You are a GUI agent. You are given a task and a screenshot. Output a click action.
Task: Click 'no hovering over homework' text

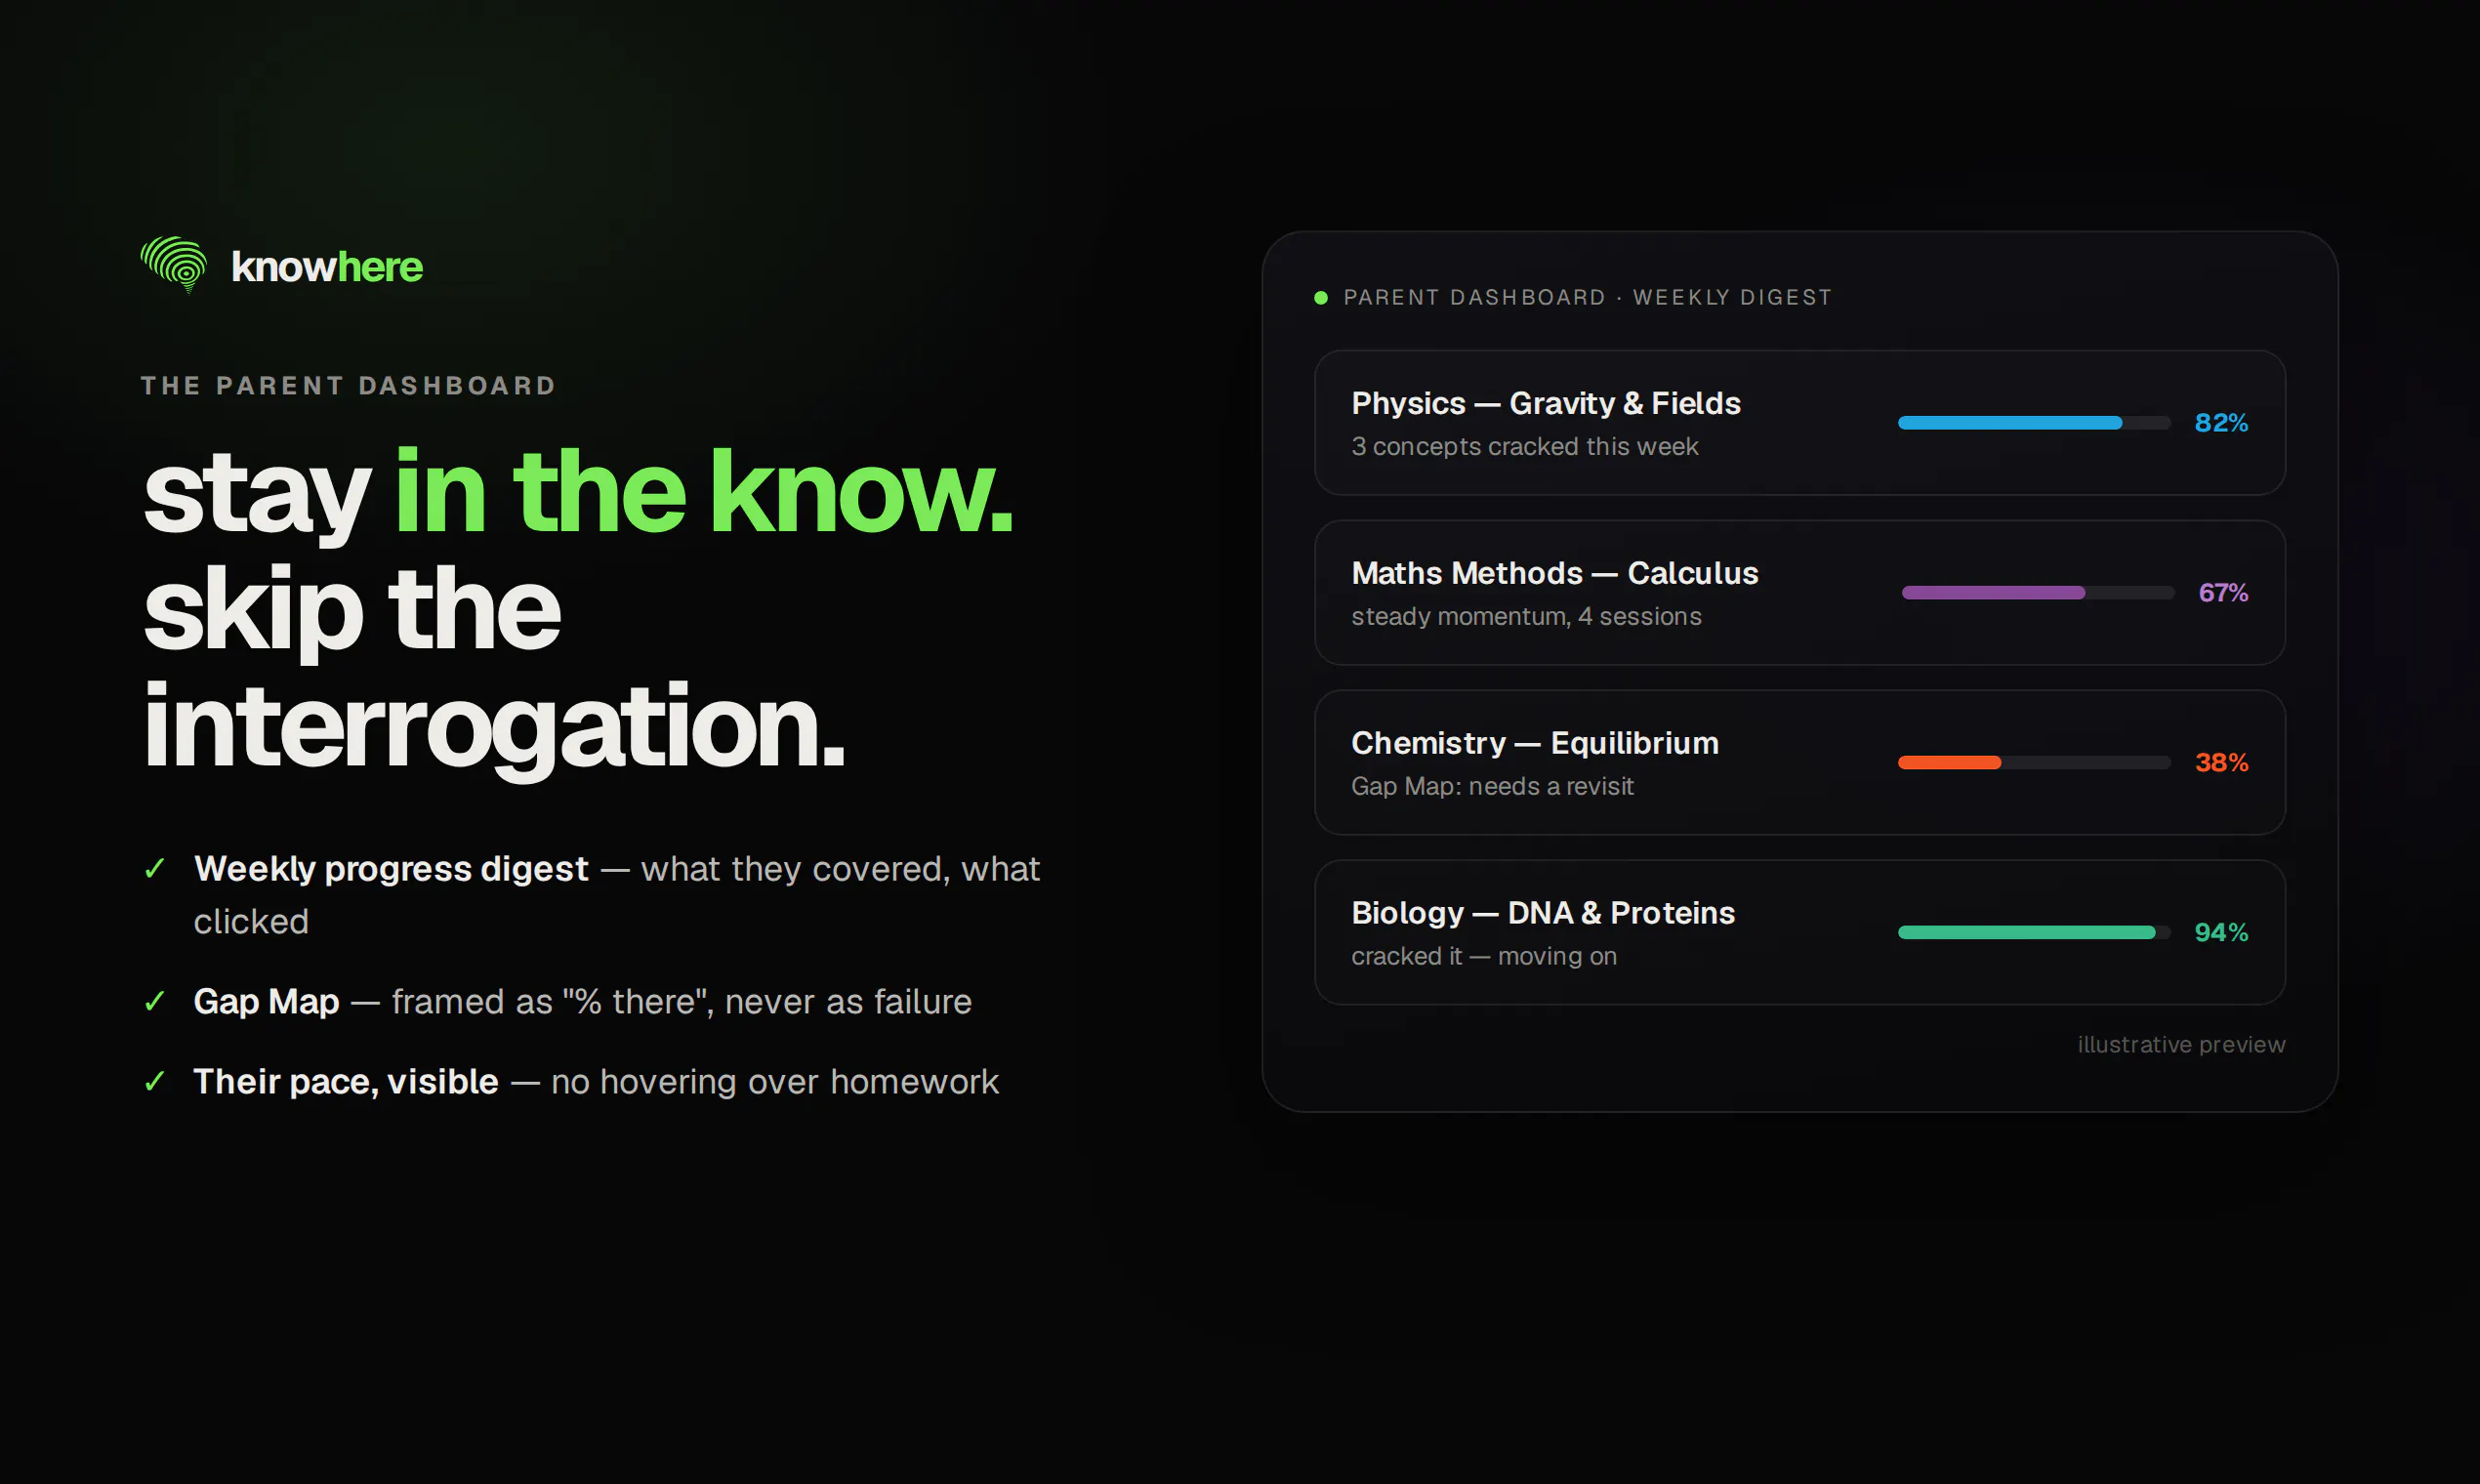(x=775, y=1081)
